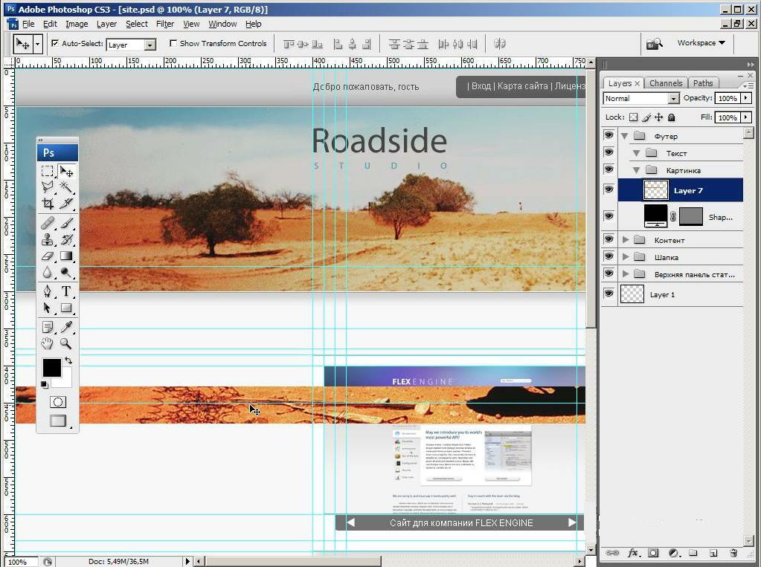Open the Opacity slider arrow
The height and width of the screenshot is (567, 761).
[x=746, y=98]
